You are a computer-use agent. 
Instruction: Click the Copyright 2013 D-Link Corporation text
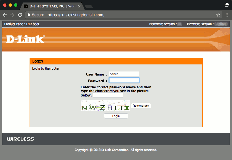pos(116,150)
